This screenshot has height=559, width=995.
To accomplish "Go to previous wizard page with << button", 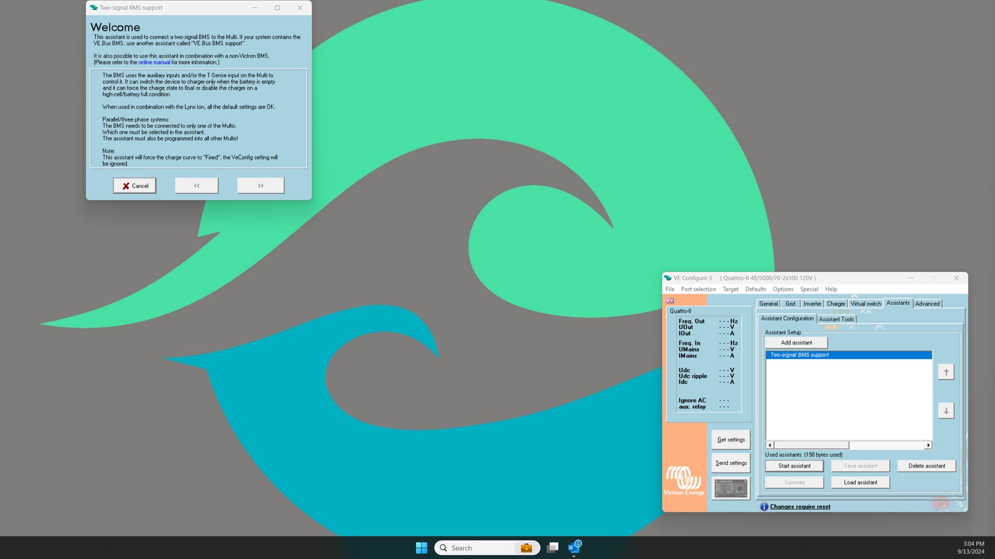I will click(x=196, y=186).
